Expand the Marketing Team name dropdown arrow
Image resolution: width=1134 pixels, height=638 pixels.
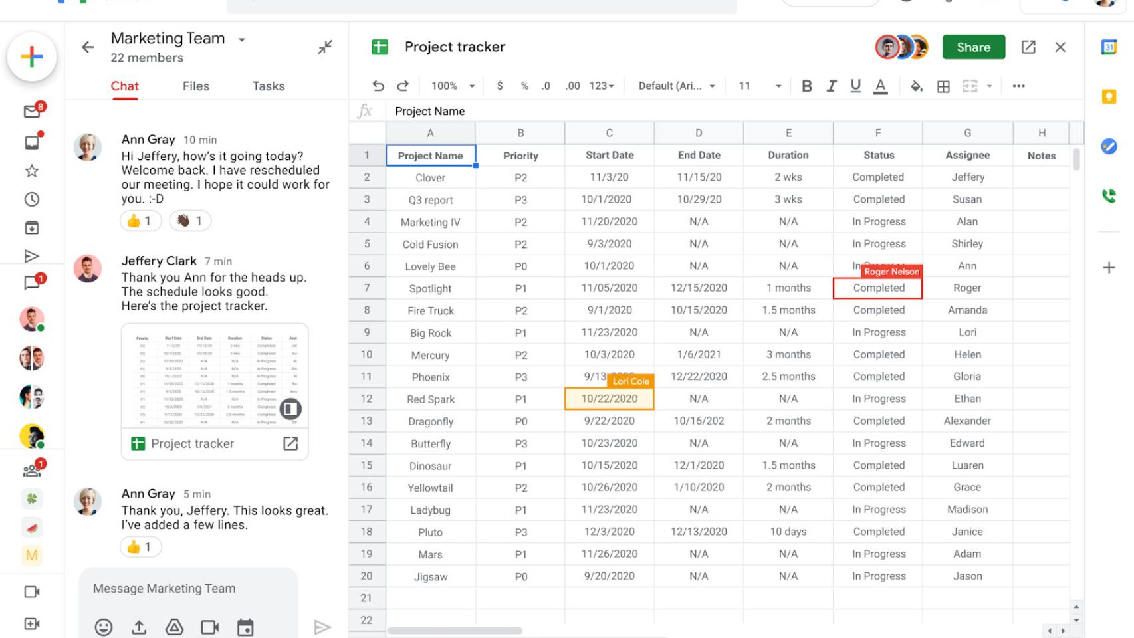[x=241, y=40]
